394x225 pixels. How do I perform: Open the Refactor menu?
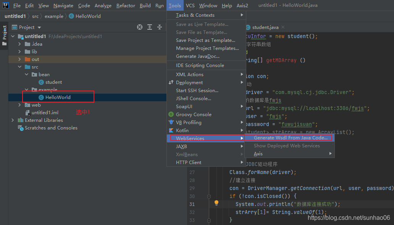pyautogui.click(x=126, y=5)
